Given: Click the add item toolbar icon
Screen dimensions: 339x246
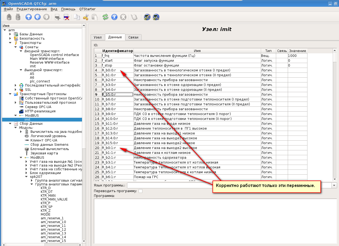Looking at the screenshot, I should pyautogui.click(x=57, y=17).
